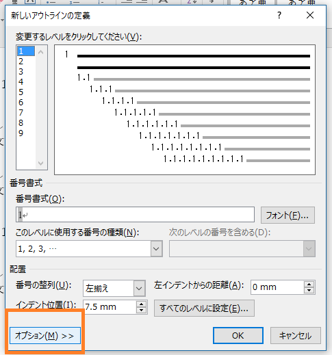Click the インデント位置 field showing 7.5 mm
Viewport: 332px width, 355px height.
[110, 307]
